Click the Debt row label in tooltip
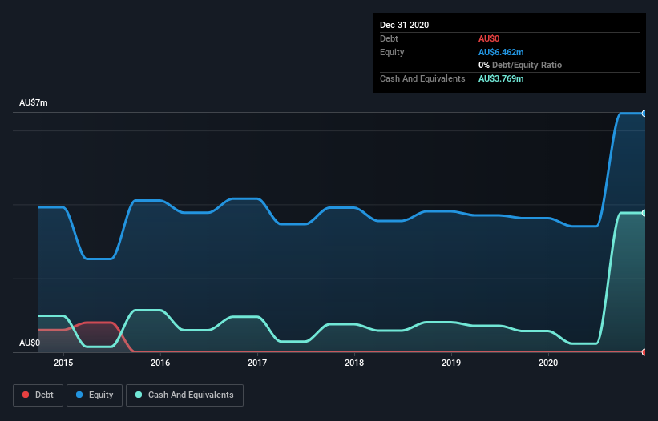 point(389,38)
